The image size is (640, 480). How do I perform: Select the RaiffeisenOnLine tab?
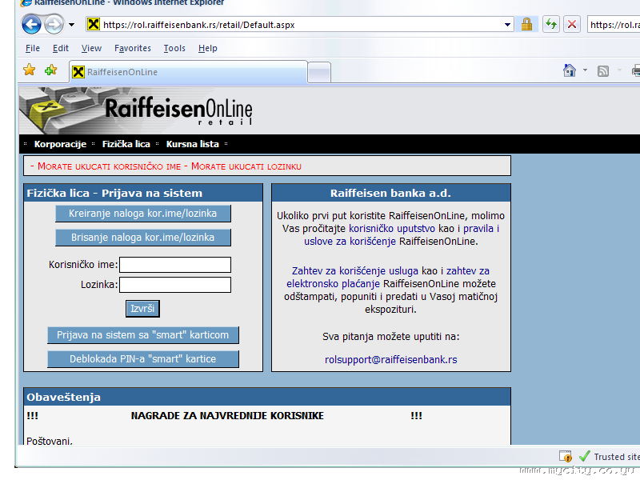[188, 72]
